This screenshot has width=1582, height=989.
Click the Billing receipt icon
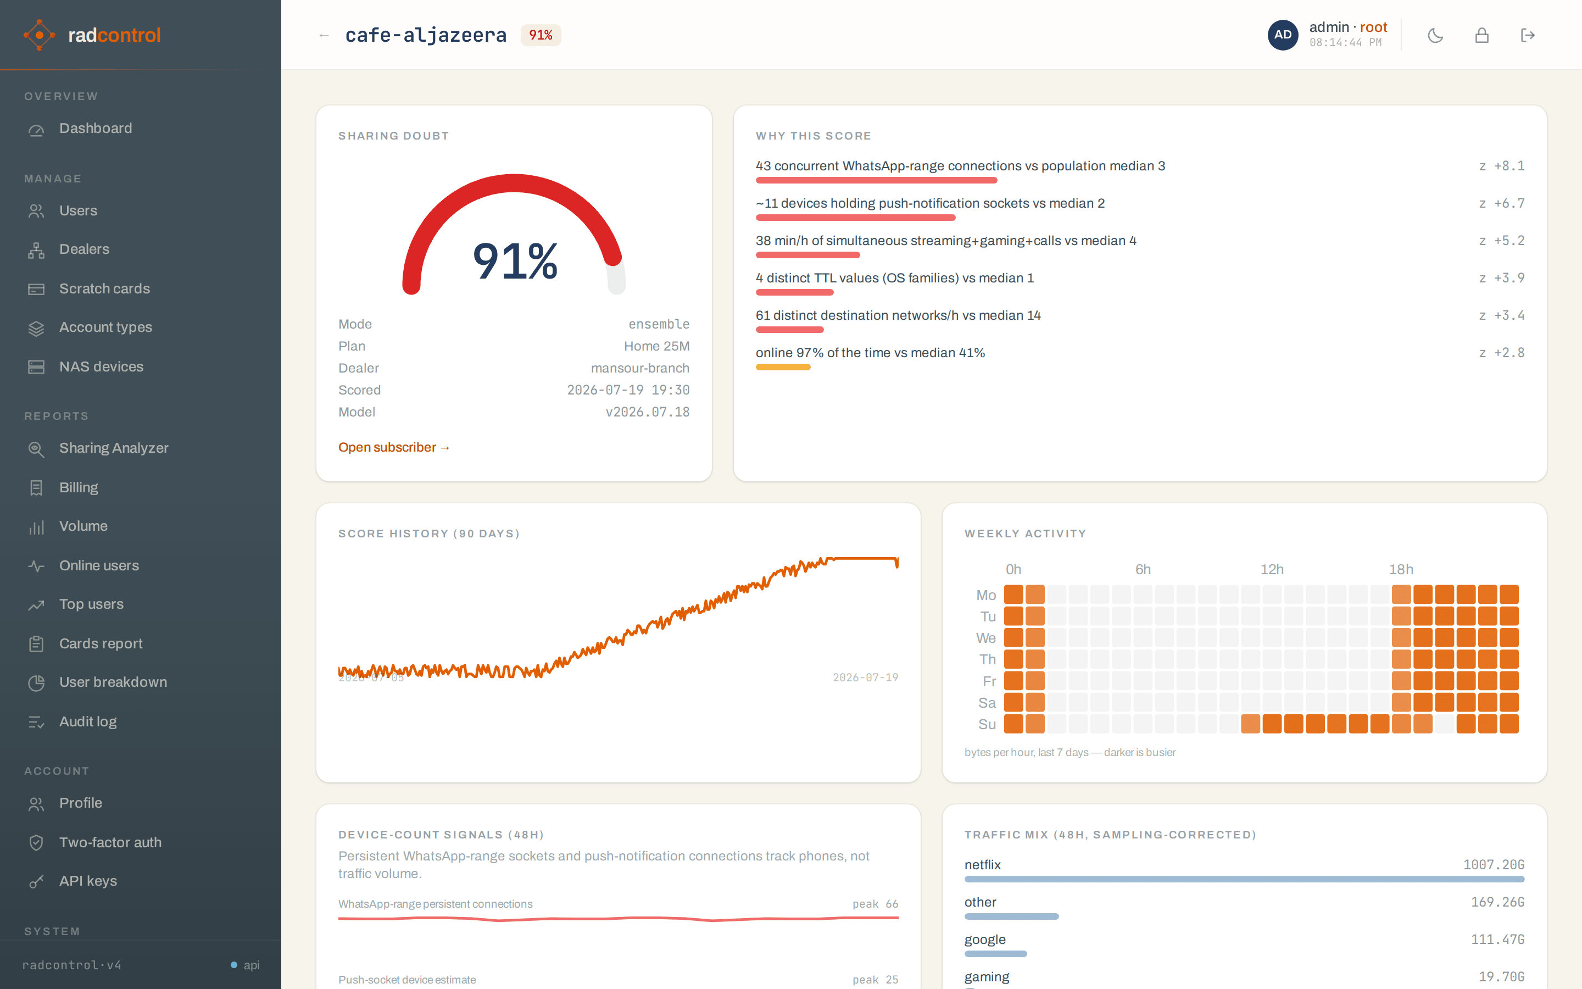click(x=37, y=488)
